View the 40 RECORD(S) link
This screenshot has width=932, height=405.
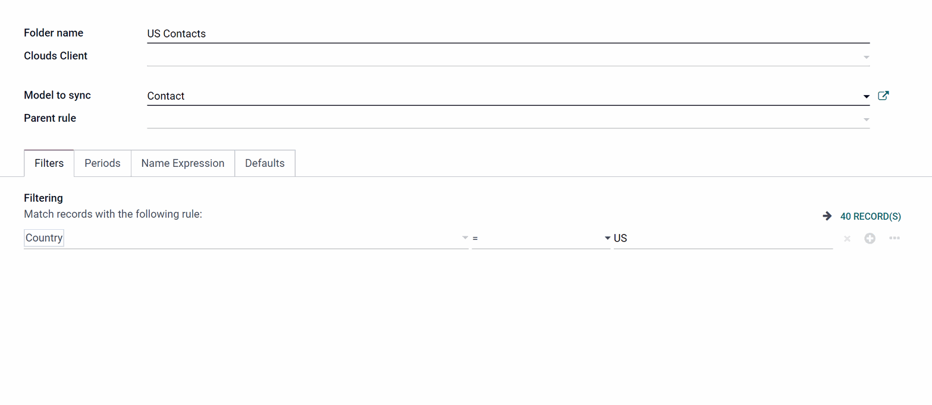coord(870,217)
